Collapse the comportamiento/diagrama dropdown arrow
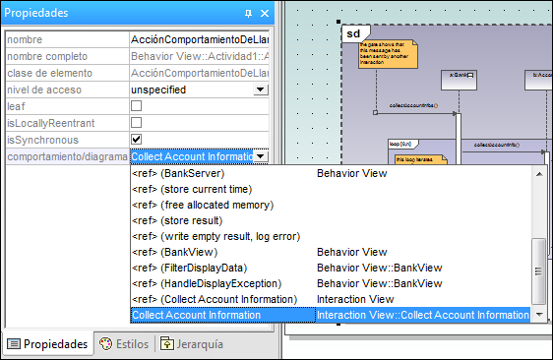 tap(261, 156)
